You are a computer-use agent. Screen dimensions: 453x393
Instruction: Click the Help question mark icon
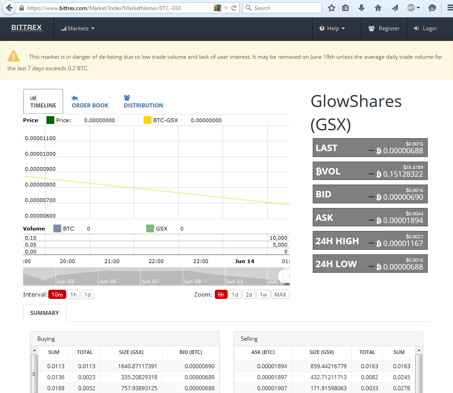pyautogui.click(x=322, y=28)
